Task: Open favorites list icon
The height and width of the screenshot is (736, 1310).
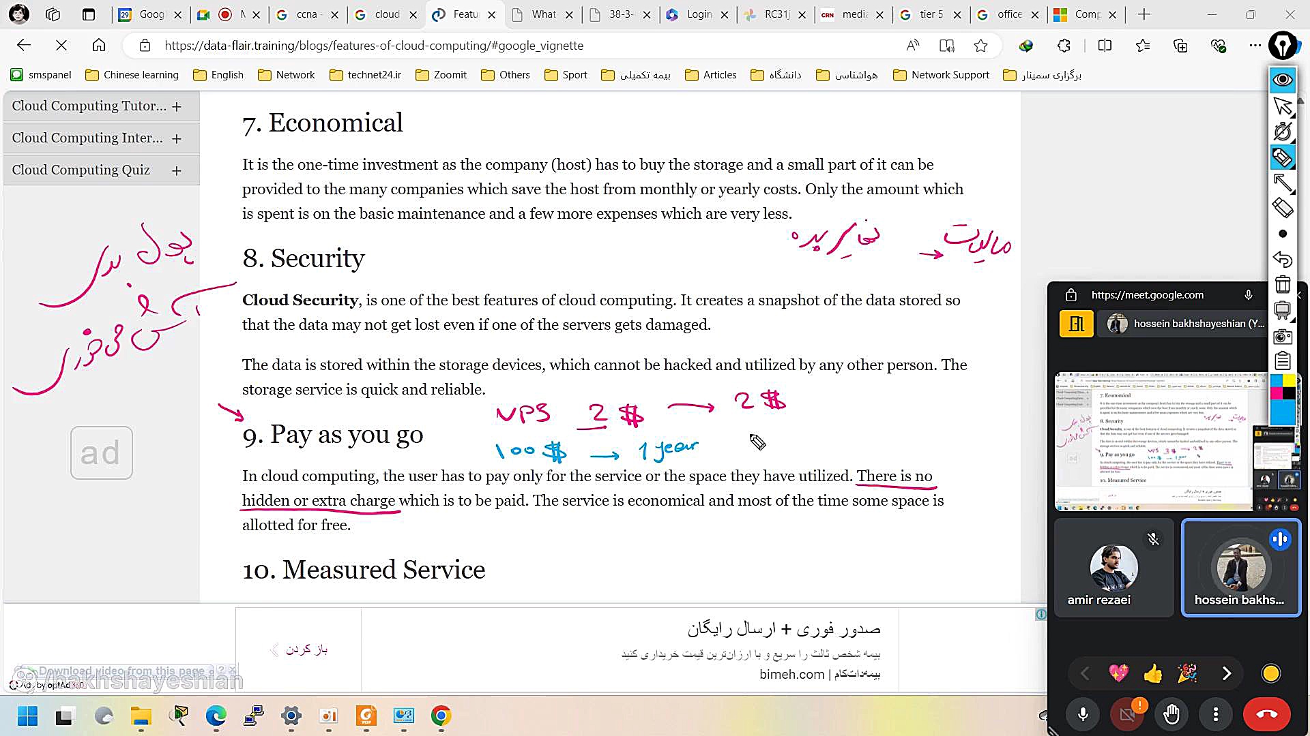Action: pyautogui.click(x=1143, y=46)
